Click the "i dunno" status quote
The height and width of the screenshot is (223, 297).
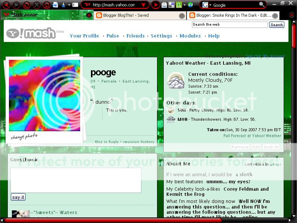[x=102, y=102]
